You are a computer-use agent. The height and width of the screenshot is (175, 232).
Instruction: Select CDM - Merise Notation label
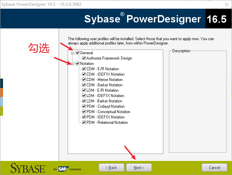[105, 79]
